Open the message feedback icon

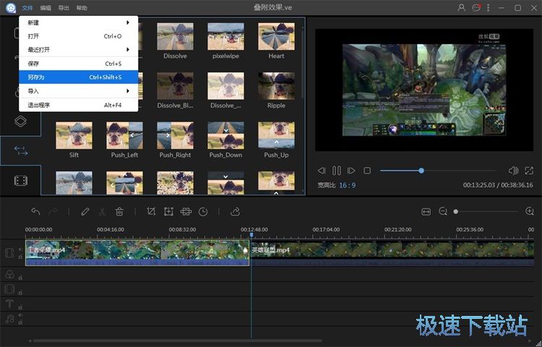click(476, 8)
